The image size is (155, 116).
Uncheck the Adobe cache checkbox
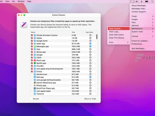click(x=32, y=38)
